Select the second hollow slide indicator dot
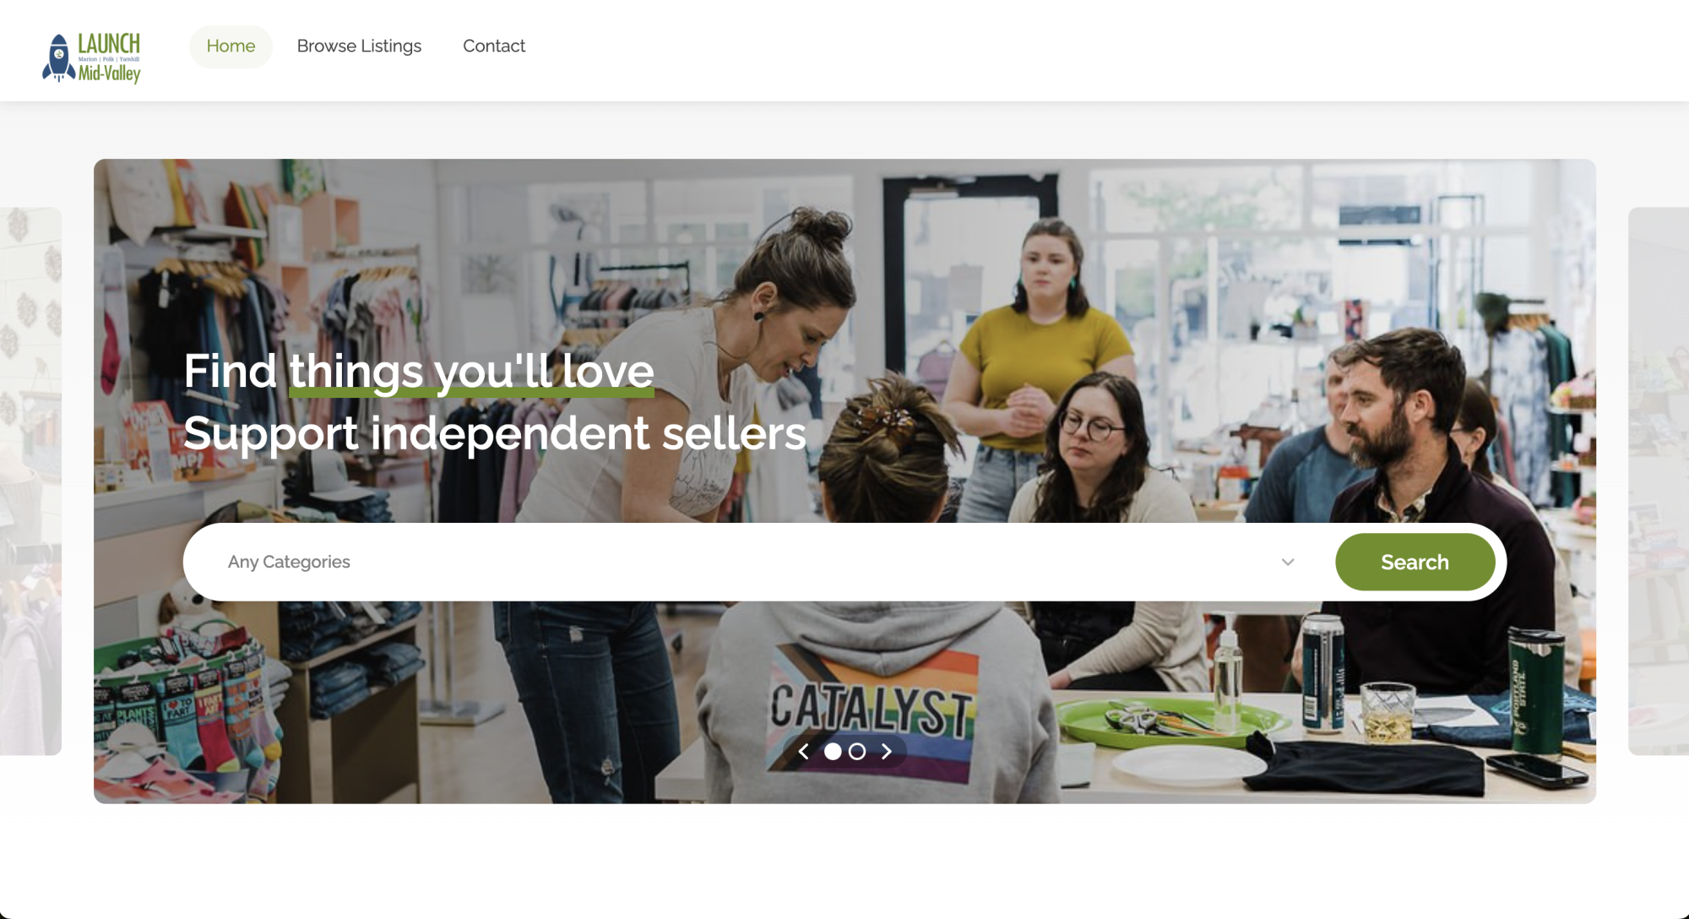1689x919 pixels. click(x=857, y=751)
